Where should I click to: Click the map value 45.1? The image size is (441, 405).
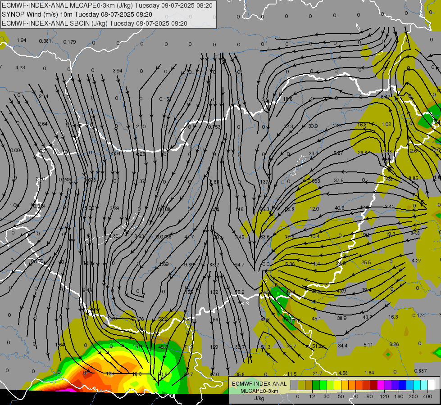point(316,319)
